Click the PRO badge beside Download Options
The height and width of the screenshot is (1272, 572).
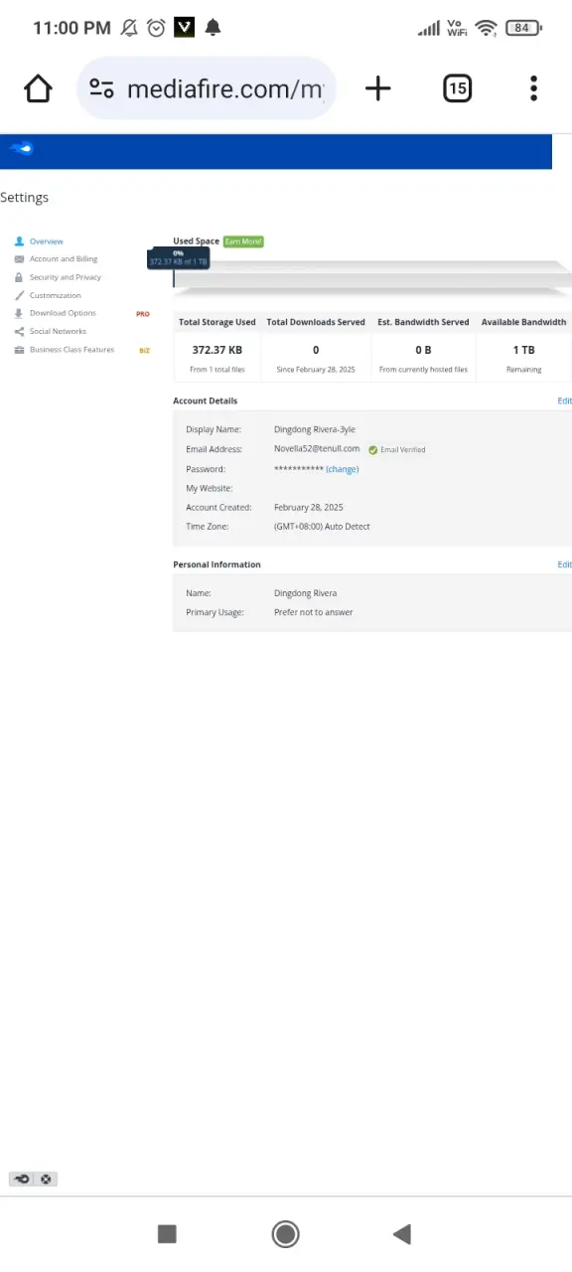pos(143,314)
